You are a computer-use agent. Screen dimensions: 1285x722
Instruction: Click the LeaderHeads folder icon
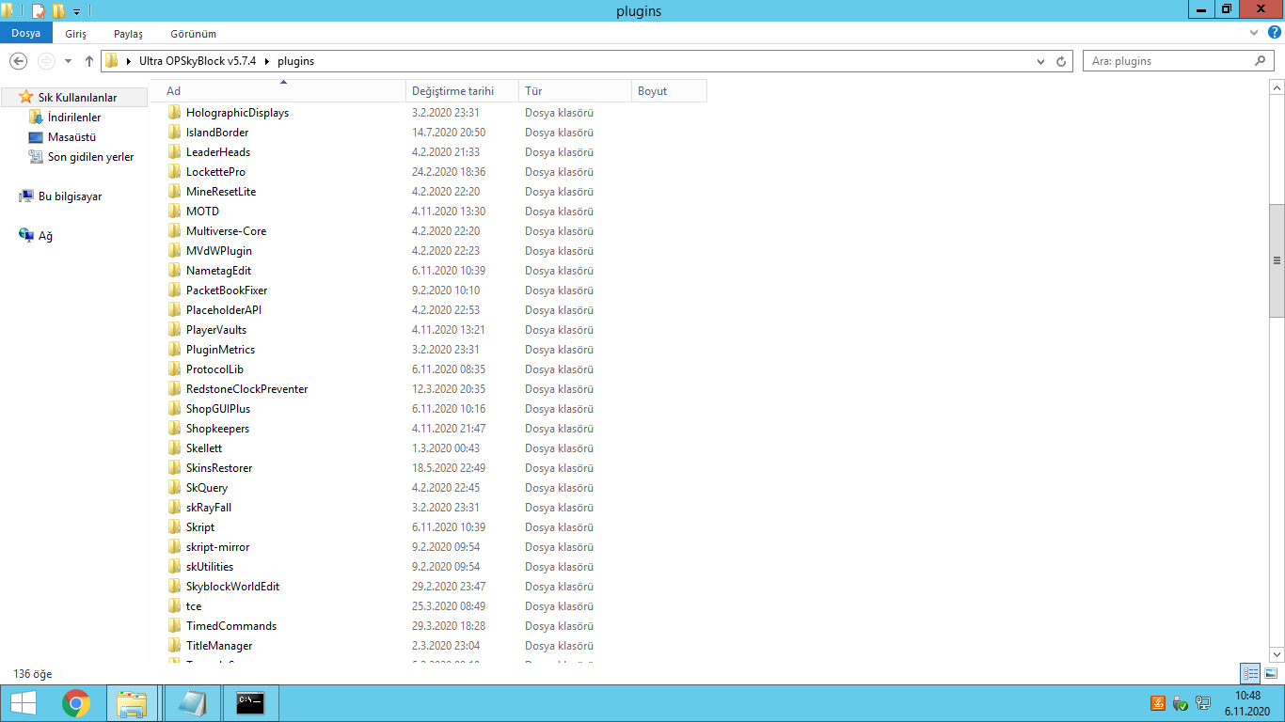coord(174,152)
